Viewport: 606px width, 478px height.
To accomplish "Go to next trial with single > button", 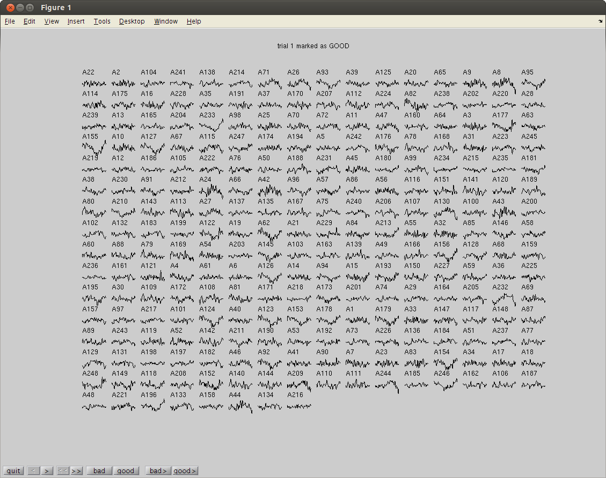I will 47,470.
